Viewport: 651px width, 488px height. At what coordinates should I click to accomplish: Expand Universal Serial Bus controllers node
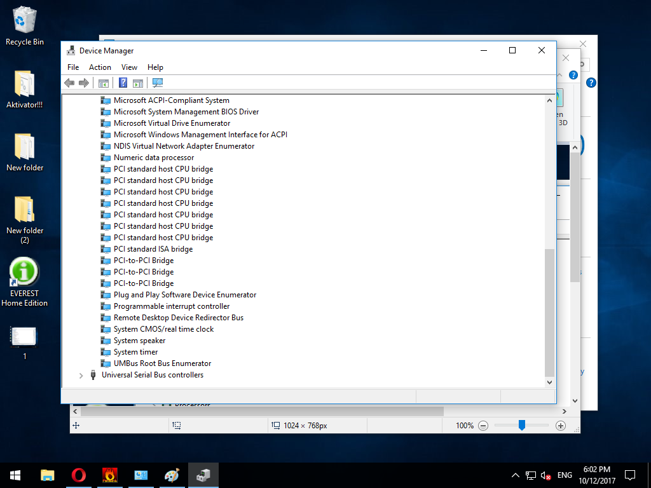(81, 375)
